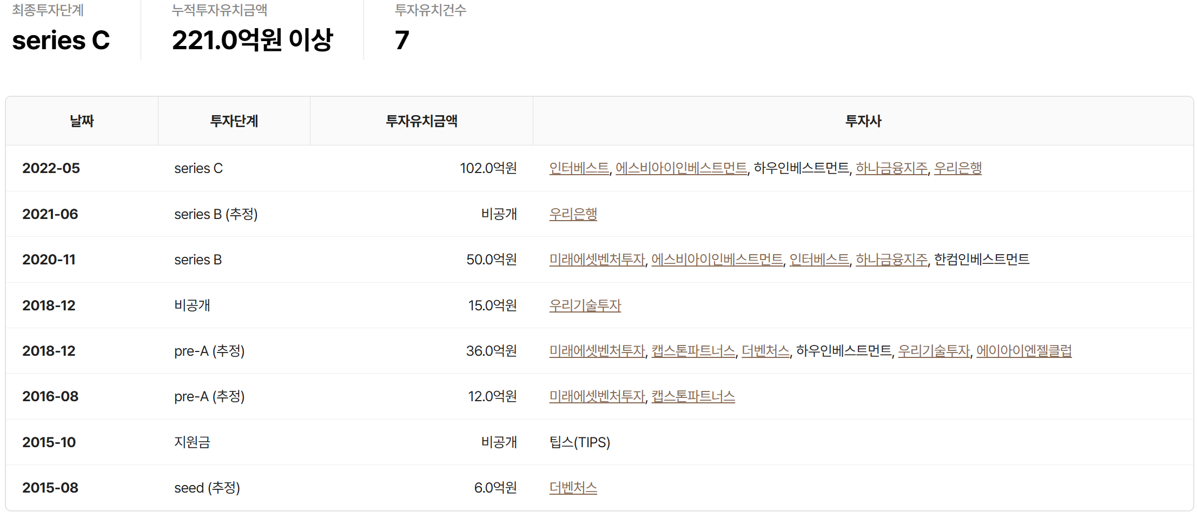Open 우리은행 link in the 2021-06 row
1197x518 pixels.
click(573, 214)
